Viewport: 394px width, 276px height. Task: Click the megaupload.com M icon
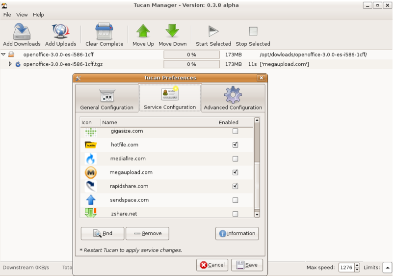(x=91, y=172)
